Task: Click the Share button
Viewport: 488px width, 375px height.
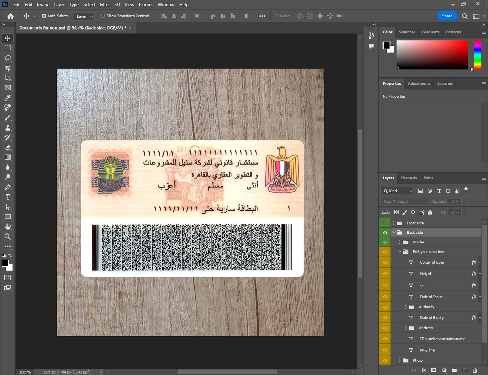Action: click(447, 16)
